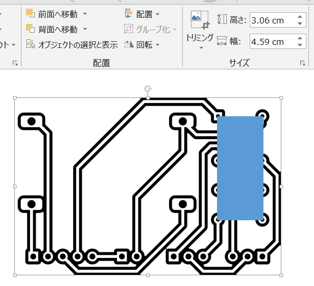This screenshot has height=286, width=314.
Task: Open the dialog launcher left of Arrange group
Action: pos(15,63)
